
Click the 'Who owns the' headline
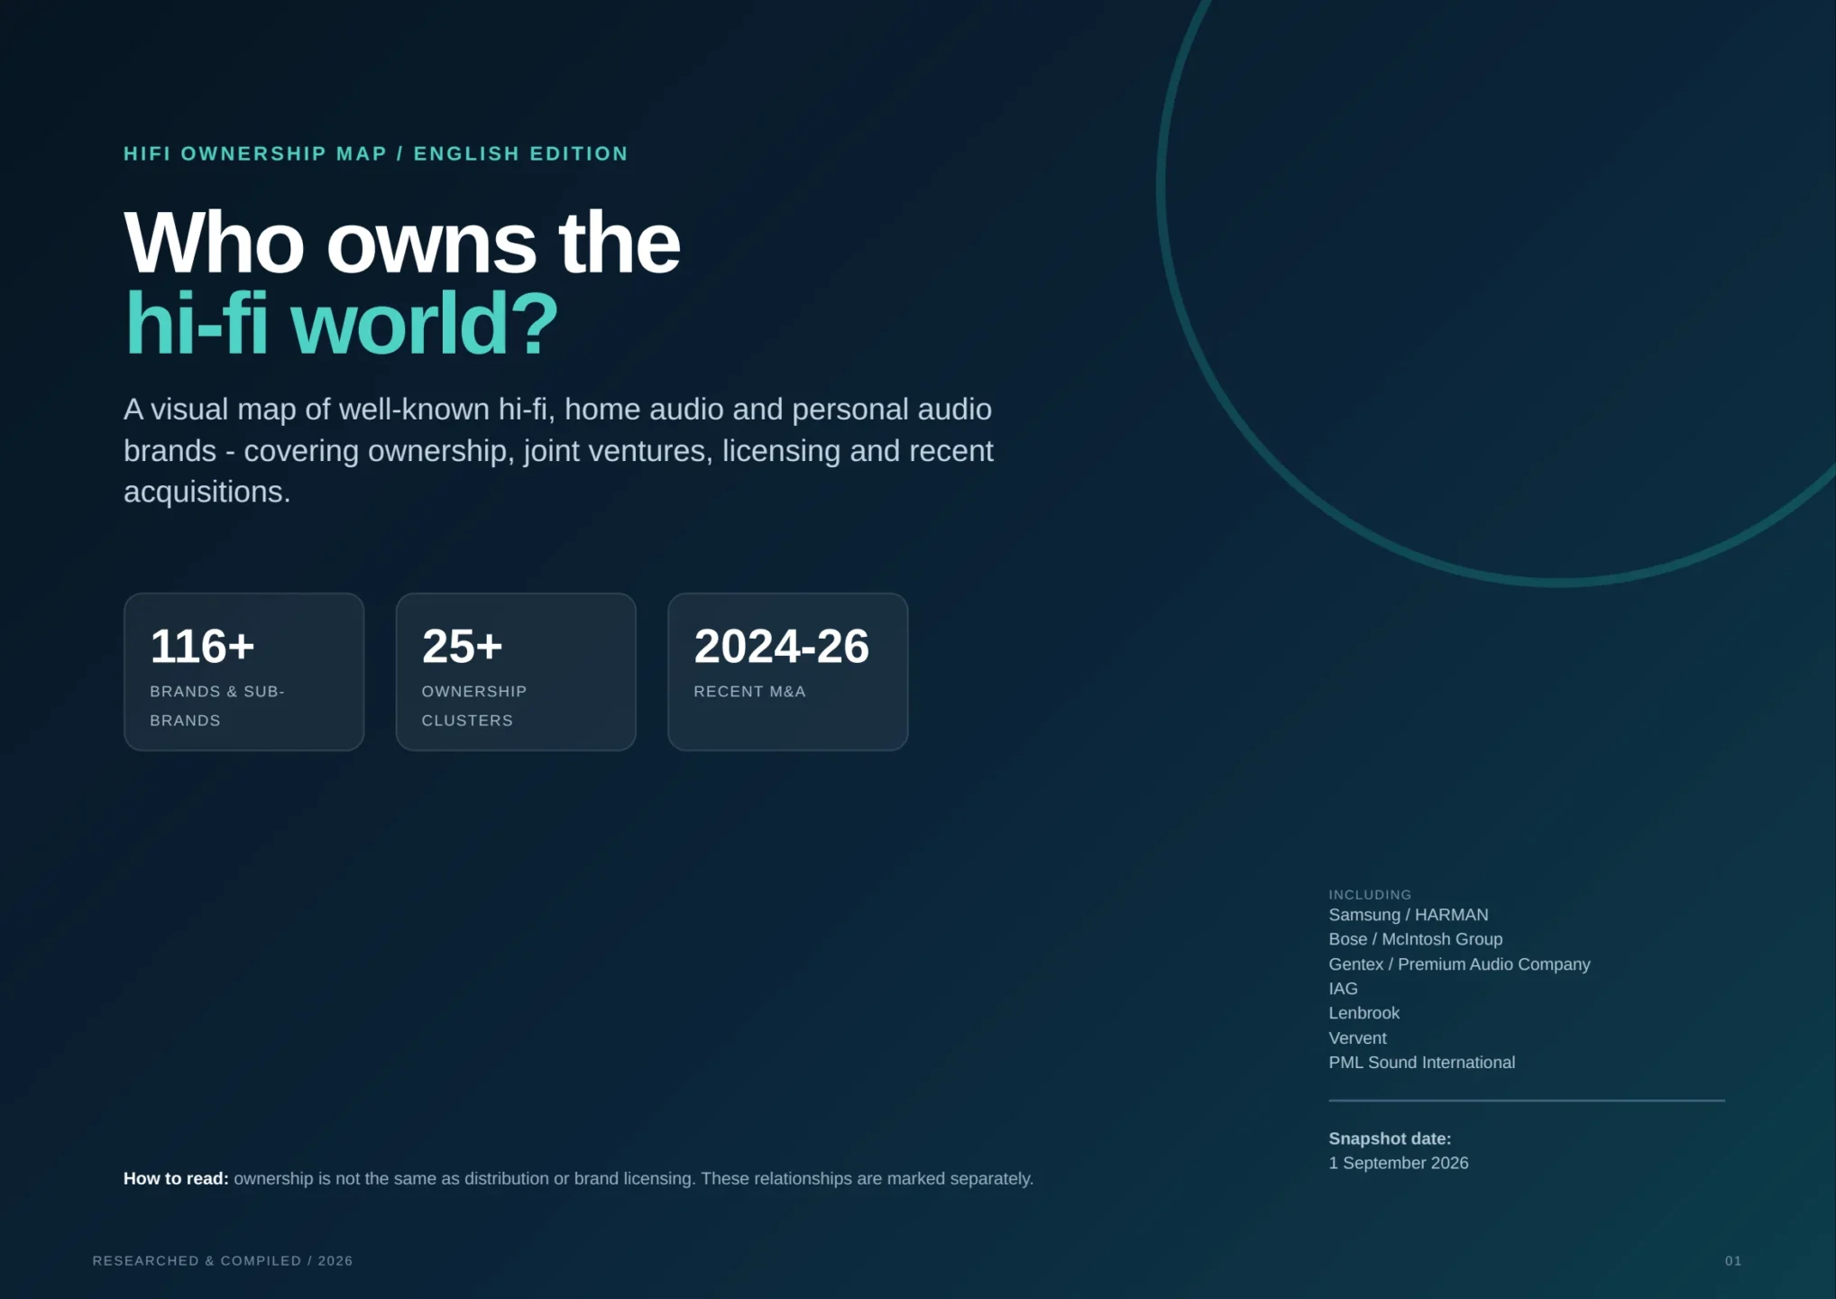pyautogui.click(x=402, y=243)
